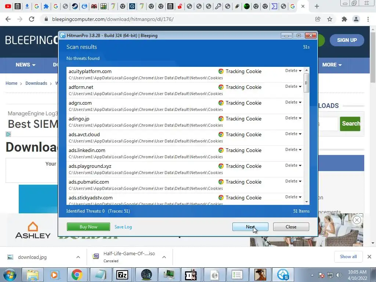This screenshot has width=376, height=282.
Task: Open Delete dropdown for ads.playground.xyz
Action: (293, 166)
